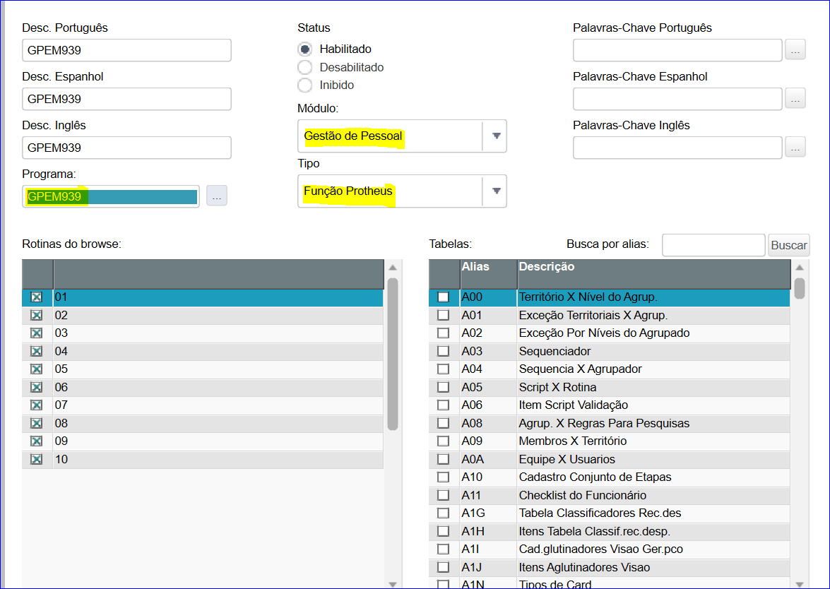Open the Programa lookup ellipsis button
The width and height of the screenshot is (830, 589).
tap(217, 196)
